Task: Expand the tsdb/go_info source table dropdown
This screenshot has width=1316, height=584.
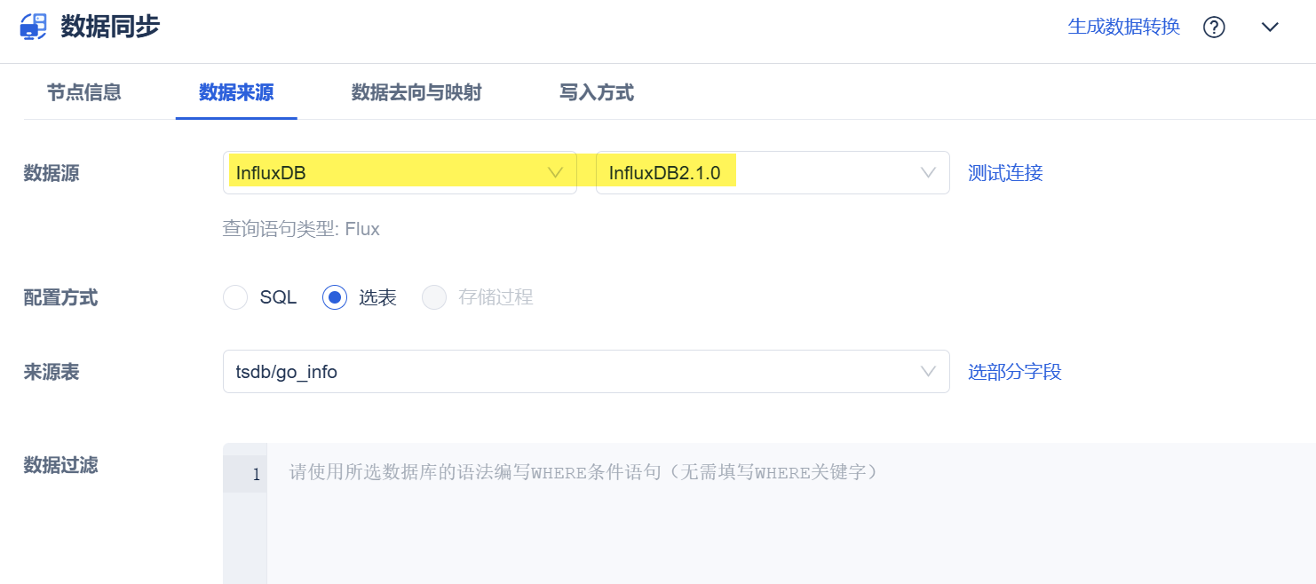Action: (585, 372)
